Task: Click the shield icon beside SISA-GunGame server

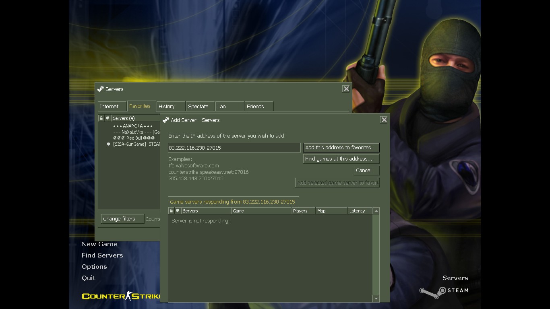Action: pyautogui.click(x=108, y=144)
